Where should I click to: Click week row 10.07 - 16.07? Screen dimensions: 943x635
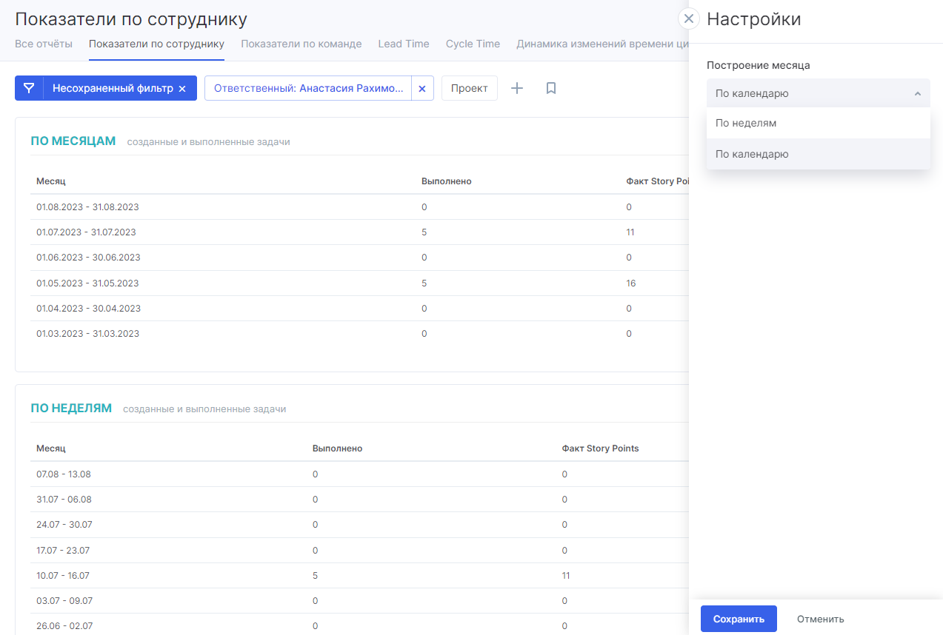(x=359, y=576)
